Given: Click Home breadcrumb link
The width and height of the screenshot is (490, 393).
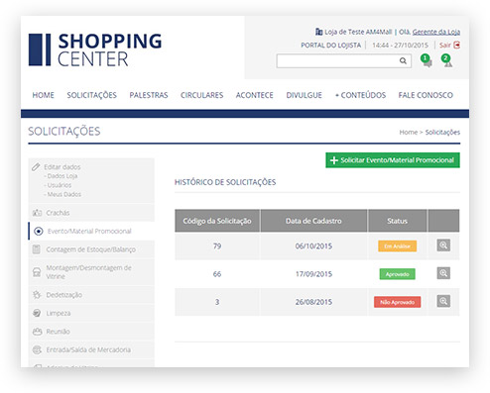Looking at the screenshot, I should click(409, 133).
